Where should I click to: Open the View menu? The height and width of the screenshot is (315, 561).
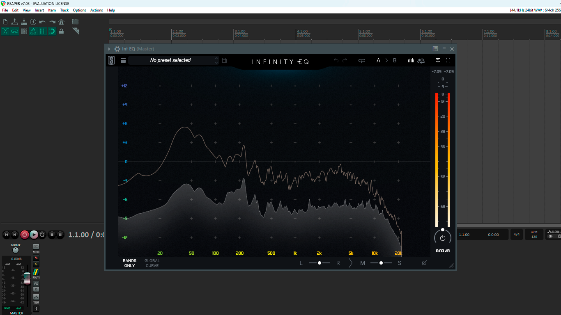coord(27,10)
